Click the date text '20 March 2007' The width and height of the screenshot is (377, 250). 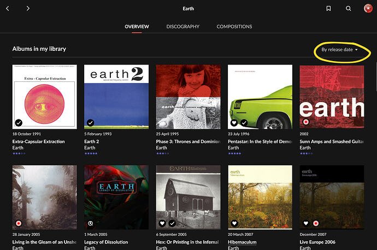240,234
